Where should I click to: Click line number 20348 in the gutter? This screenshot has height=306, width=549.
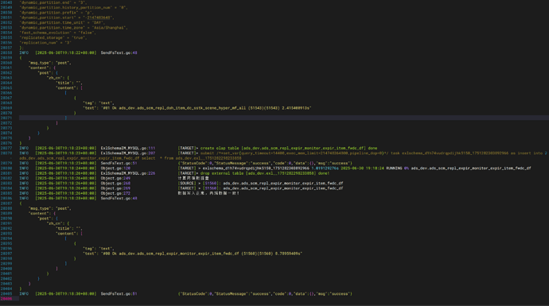[x=6, y=2]
